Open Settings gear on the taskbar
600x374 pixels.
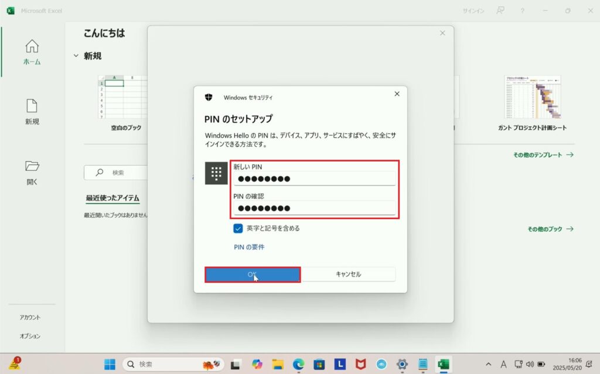point(402,365)
